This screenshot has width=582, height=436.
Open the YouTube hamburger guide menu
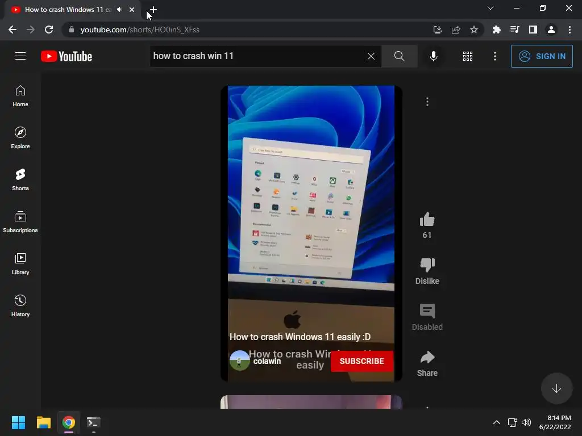[x=20, y=56]
